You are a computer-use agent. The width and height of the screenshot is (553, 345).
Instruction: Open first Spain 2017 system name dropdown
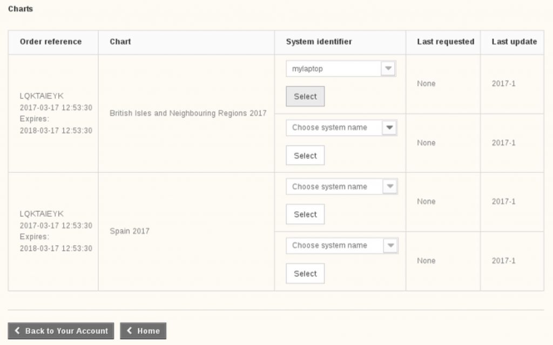click(342, 187)
